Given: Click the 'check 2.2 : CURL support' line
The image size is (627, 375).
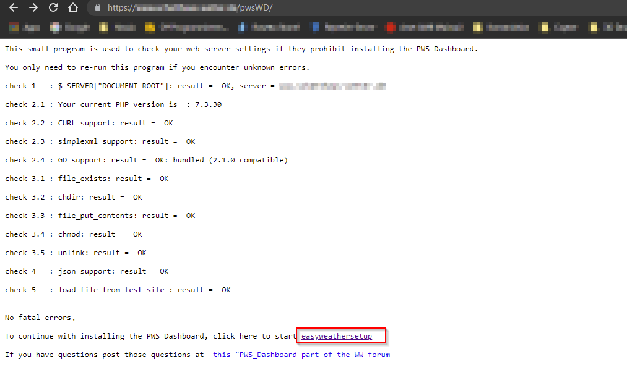Looking at the screenshot, I should 89,124.
